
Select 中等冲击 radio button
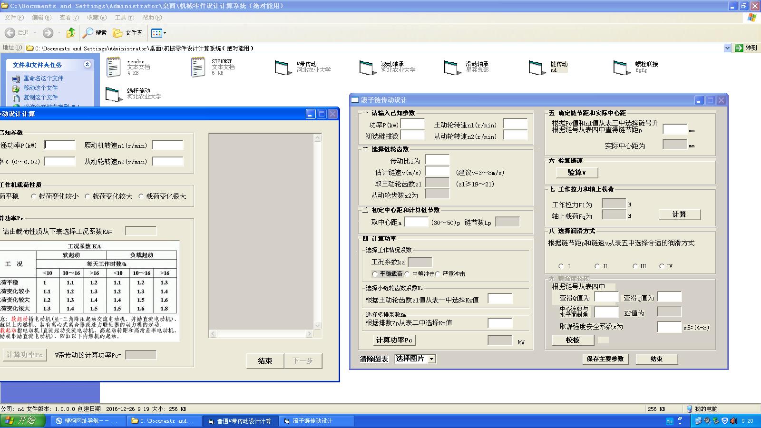pyautogui.click(x=407, y=274)
